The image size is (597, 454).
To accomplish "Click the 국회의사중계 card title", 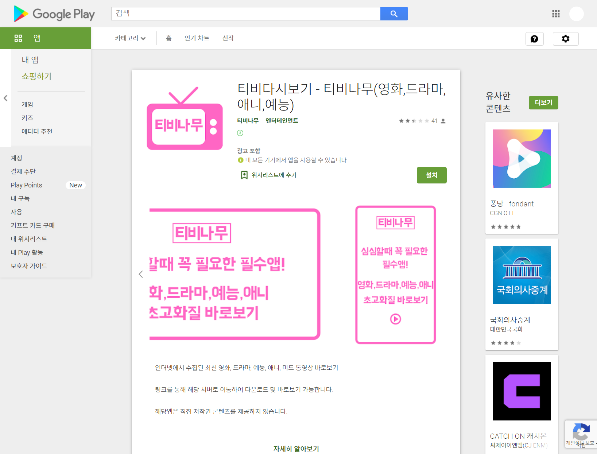I will (510, 320).
